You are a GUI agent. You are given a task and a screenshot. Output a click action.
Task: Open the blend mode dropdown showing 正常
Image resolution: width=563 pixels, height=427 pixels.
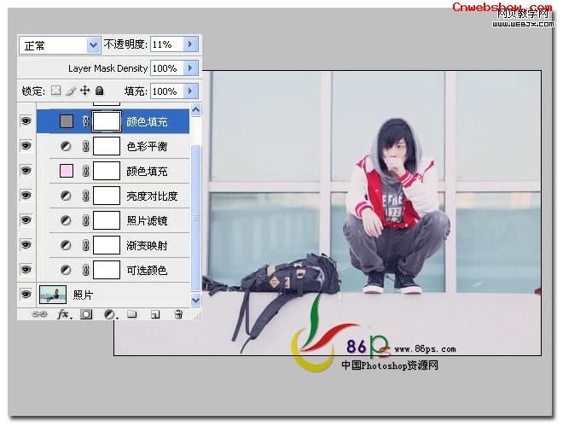(x=59, y=45)
